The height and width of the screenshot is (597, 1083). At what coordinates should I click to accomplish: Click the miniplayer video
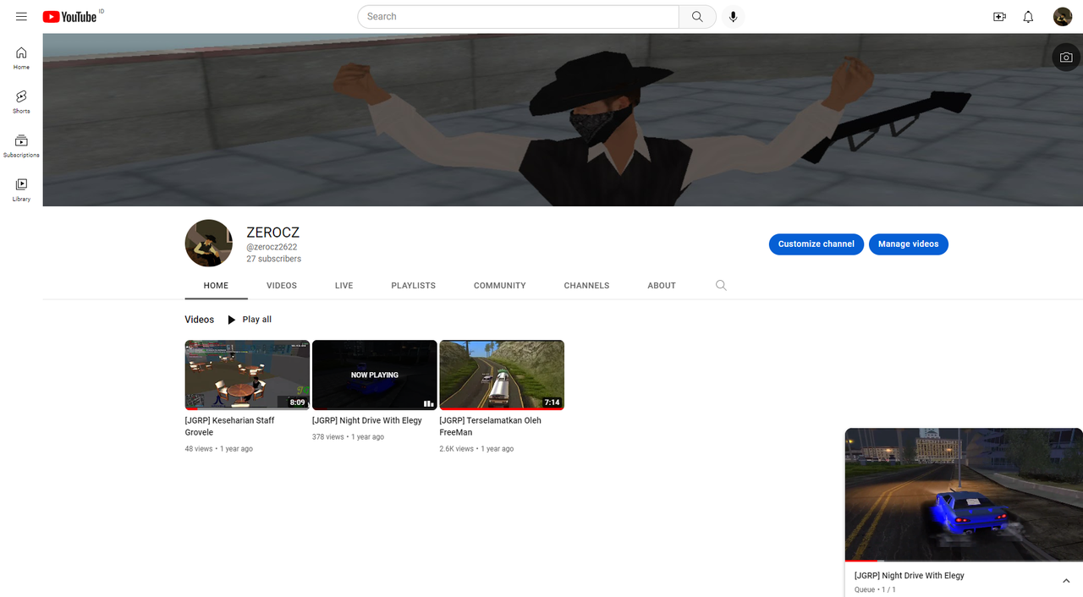[x=964, y=494]
